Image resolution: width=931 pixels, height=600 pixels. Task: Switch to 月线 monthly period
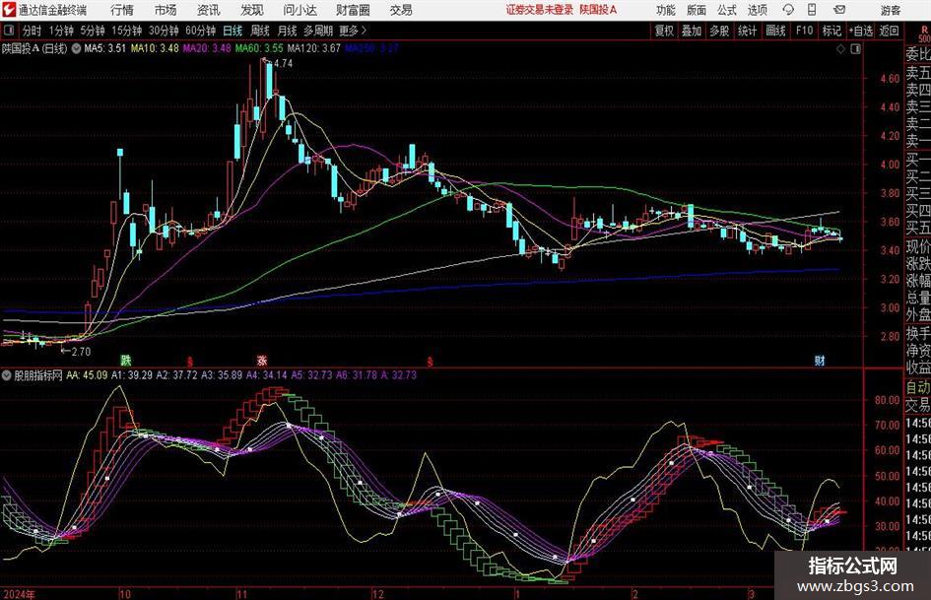pyautogui.click(x=288, y=31)
